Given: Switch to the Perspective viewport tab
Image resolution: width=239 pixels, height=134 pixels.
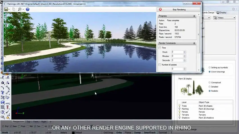Looking at the screenshot, I should (18, 122).
